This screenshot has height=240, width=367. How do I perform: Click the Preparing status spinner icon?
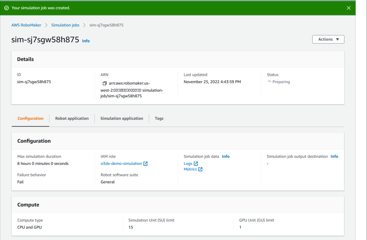[x=269, y=82]
